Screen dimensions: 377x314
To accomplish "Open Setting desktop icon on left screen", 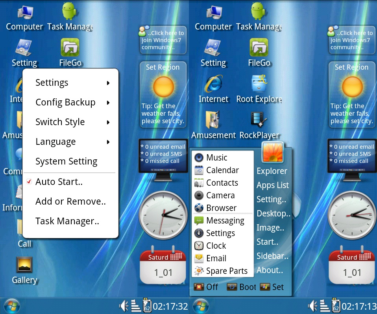I will (24, 47).
